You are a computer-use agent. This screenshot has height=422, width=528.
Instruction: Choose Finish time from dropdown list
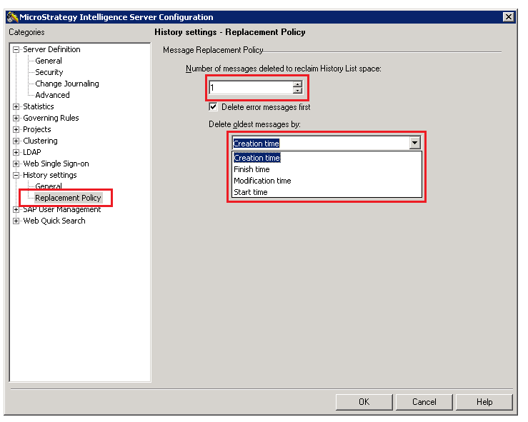(x=251, y=169)
